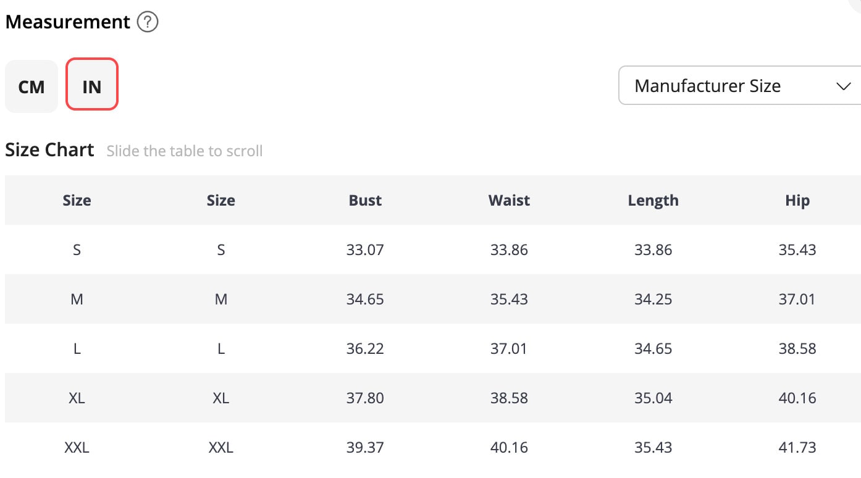Click the Size Chart heading

49,150
